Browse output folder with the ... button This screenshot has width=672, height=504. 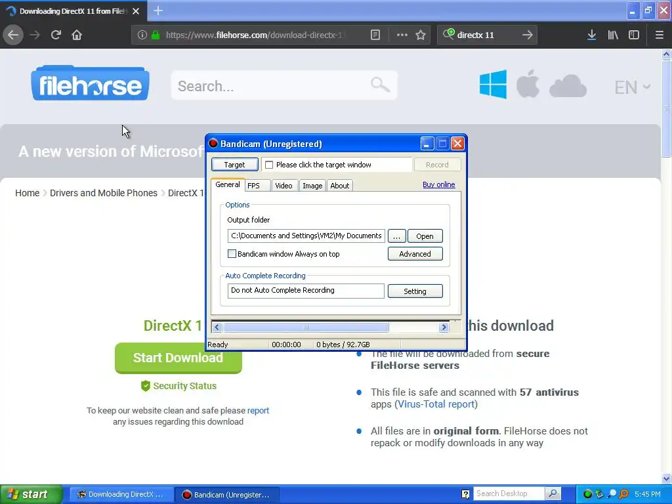[397, 236]
